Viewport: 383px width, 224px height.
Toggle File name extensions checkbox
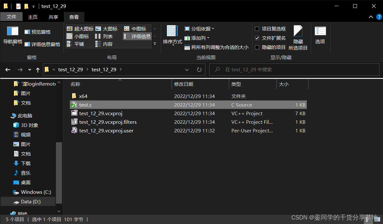[x=257, y=38]
